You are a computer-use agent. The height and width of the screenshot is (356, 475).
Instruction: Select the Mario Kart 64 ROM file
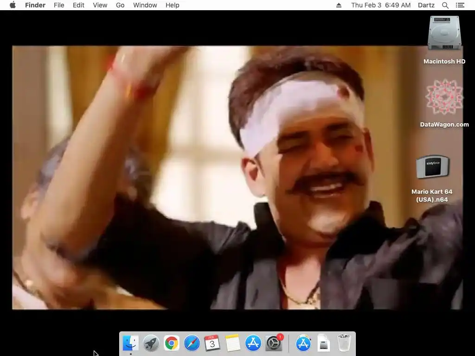[432, 167]
